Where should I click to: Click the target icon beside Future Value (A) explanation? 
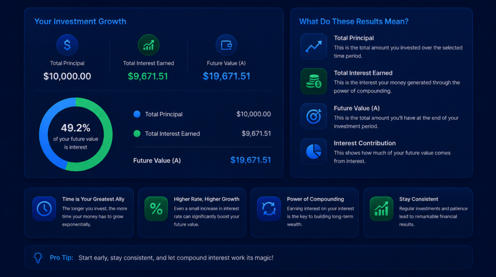[313, 116]
